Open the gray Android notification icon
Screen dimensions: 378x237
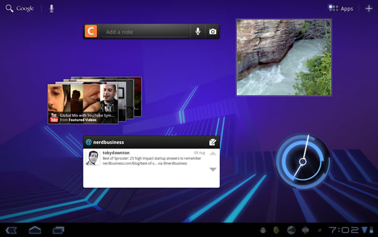pyautogui.click(x=263, y=231)
